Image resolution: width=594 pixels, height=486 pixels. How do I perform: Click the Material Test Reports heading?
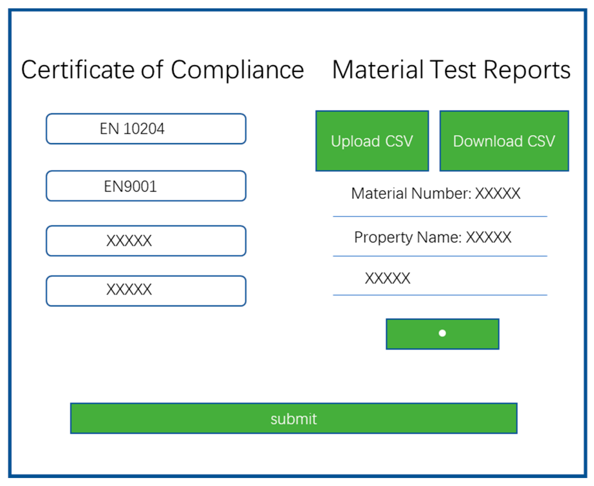(451, 70)
